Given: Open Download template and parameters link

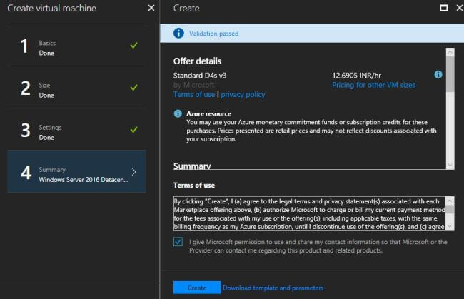Looking at the screenshot, I should (273, 288).
